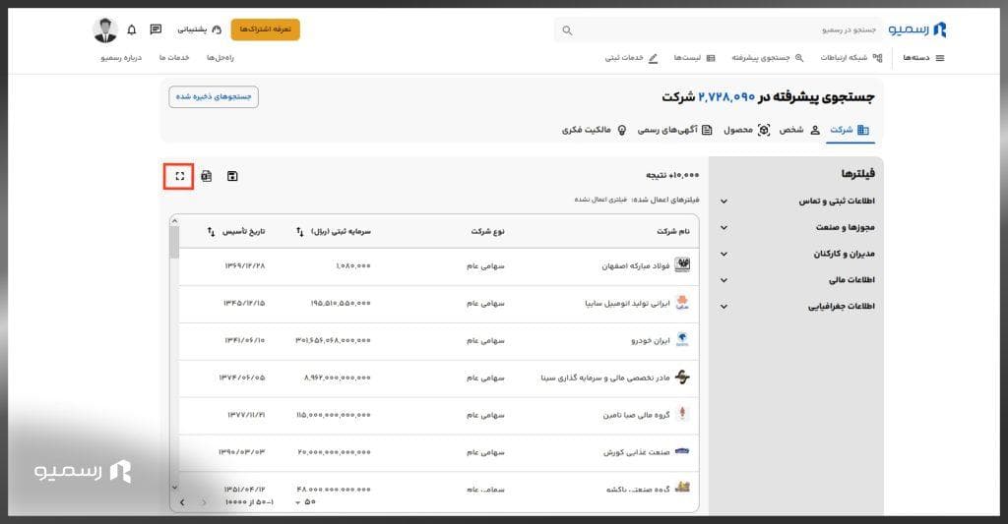Switch to the مالکیت فکری tab
Viewport: 1008px width, 524px height.
tap(594, 130)
